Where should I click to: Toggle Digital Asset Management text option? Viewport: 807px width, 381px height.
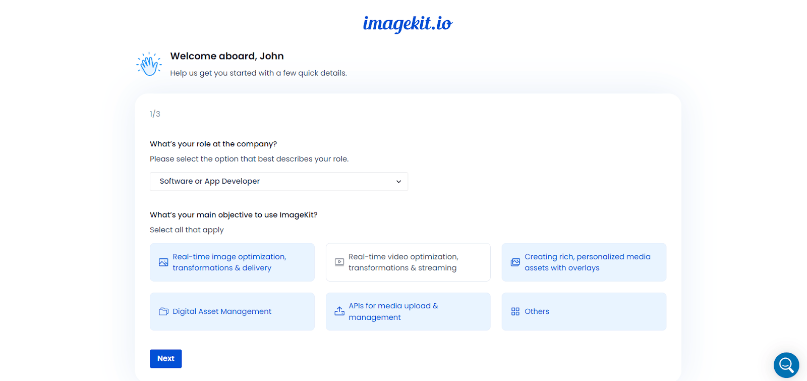point(222,311)
